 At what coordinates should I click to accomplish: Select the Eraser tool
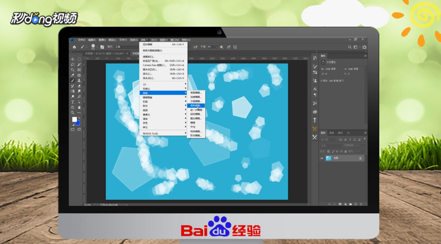tap(79, 86)
